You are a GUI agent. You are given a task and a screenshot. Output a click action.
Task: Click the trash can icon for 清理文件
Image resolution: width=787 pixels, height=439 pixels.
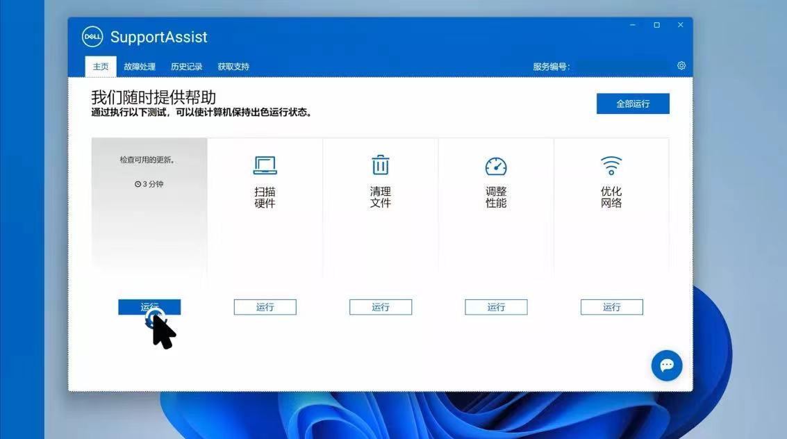(x=380, y=165)
